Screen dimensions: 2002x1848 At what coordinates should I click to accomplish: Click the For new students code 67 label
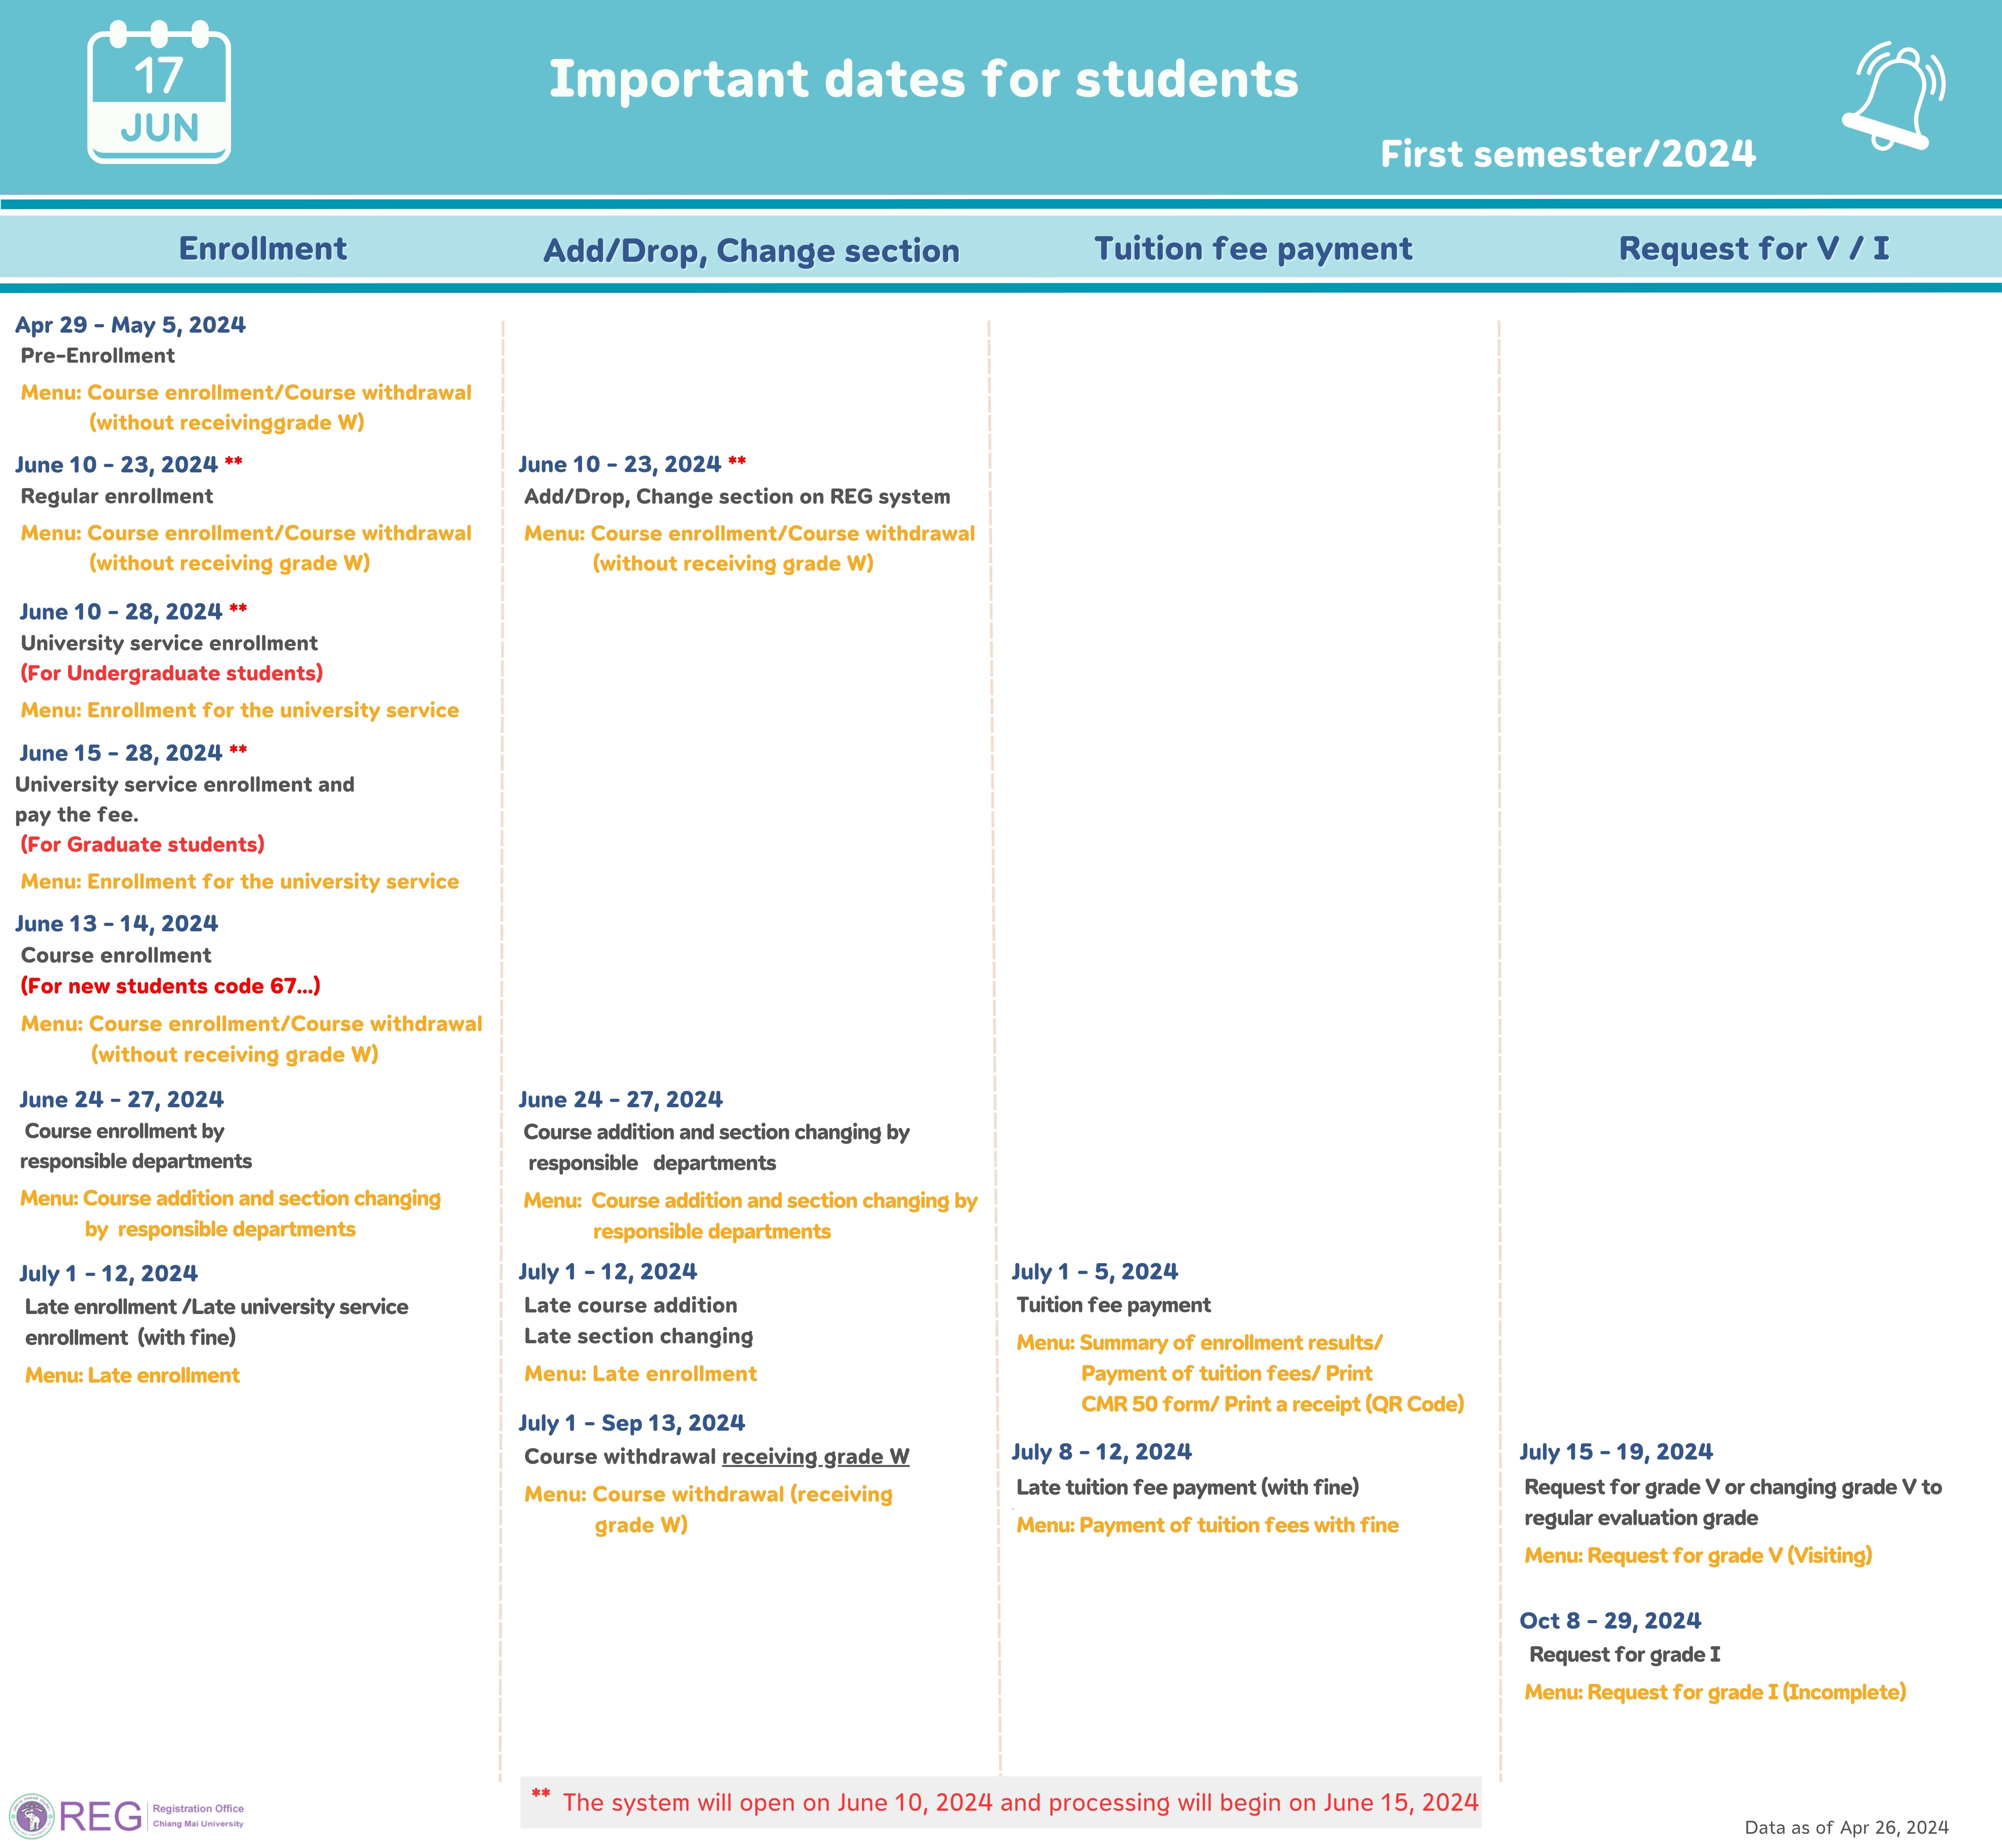[x=171, y=986]
